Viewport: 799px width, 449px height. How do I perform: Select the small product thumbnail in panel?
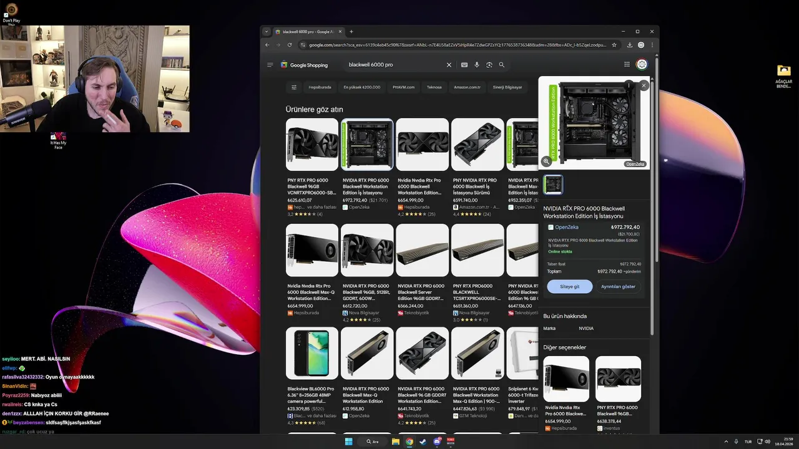tap(553, 185)
